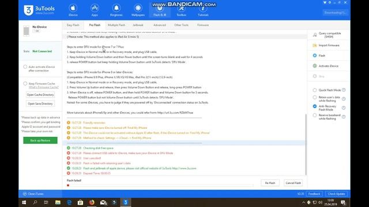Click 3uTools taskbar icon
Viewport: 369px width, 207px height.
click(126, 202)
